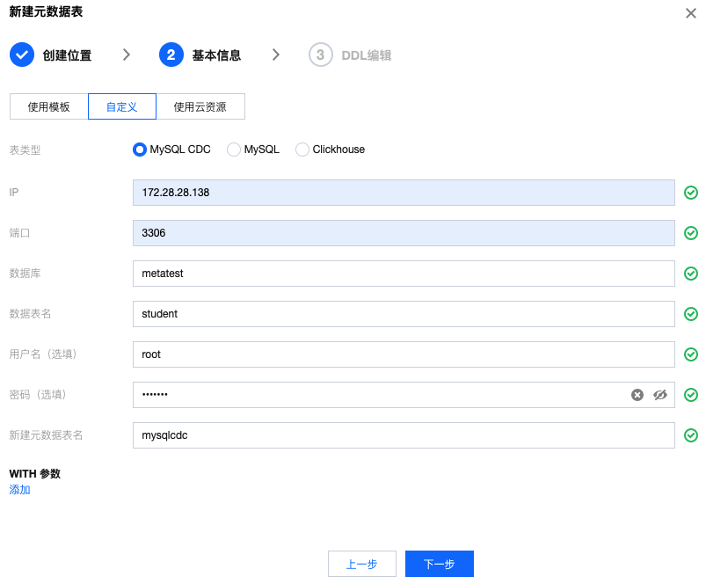The height and width of the screenshot is (584, 706).
Task: Click the chevron arrow after 创建位置
Action: point(127,55)
